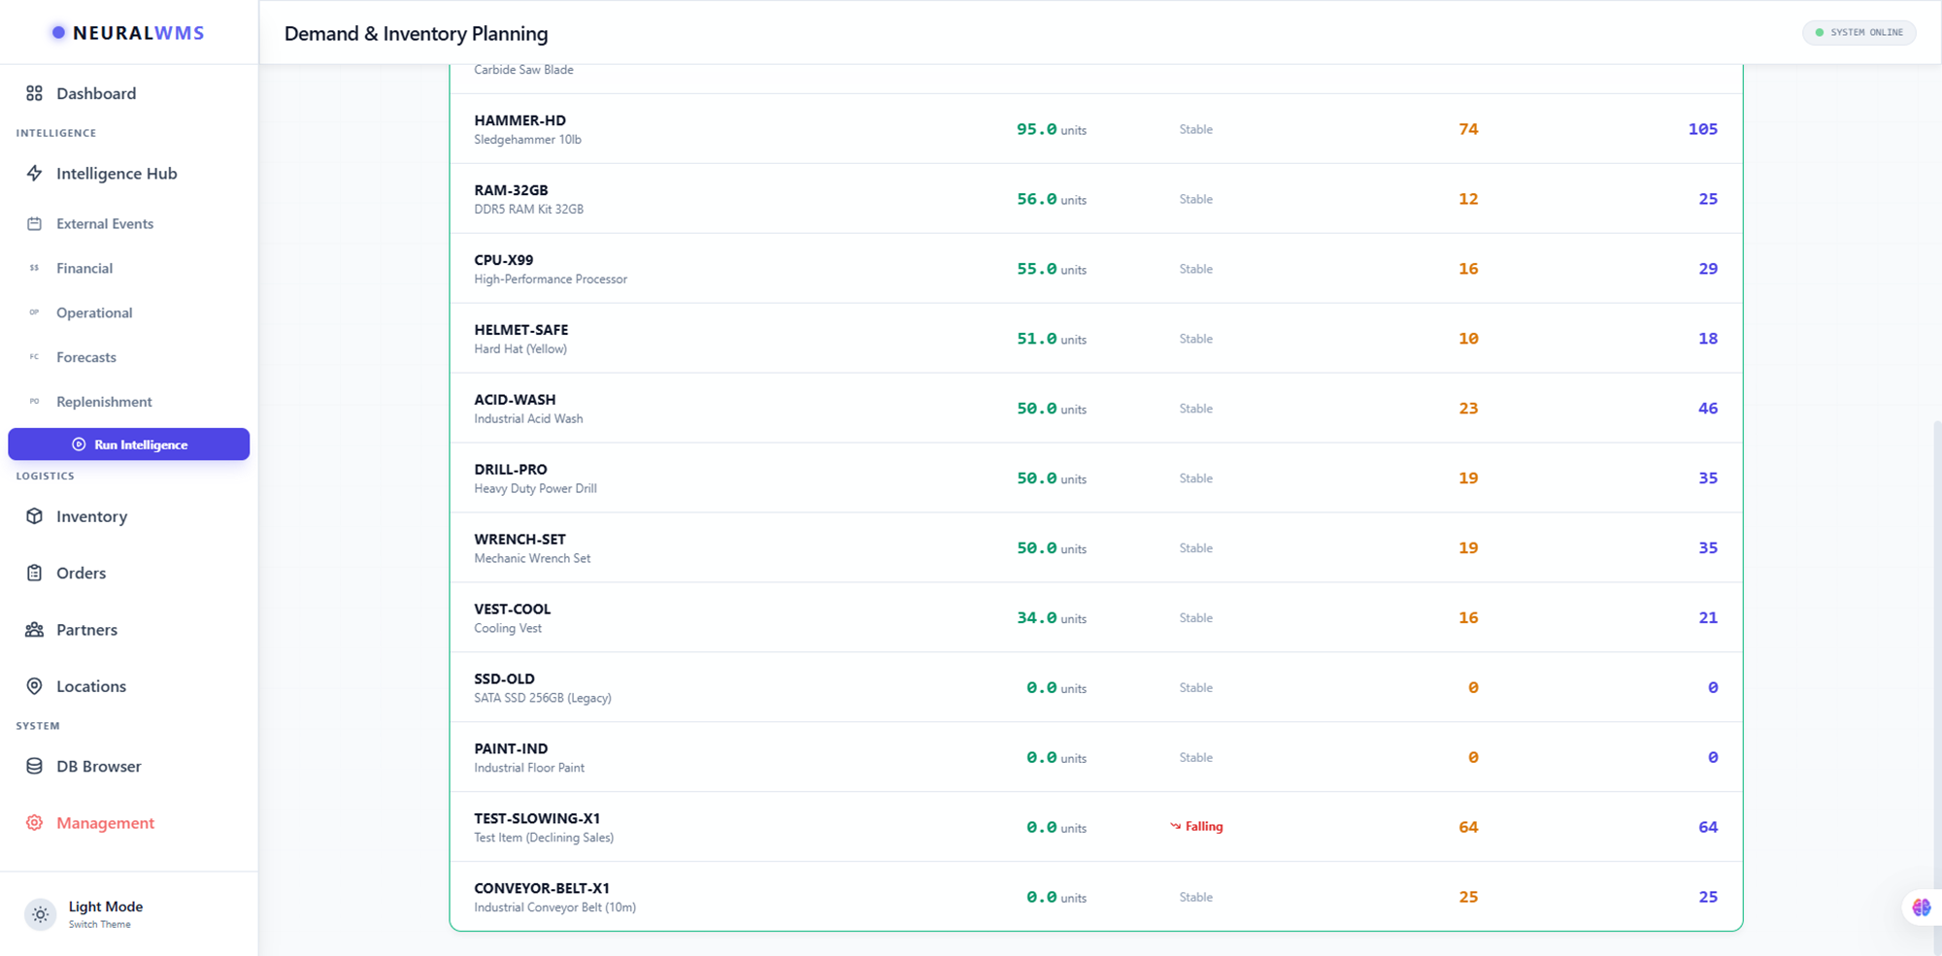Click the Locations pin icon
The width and height of the screenshot is (1942, 956).
point(34,686)
